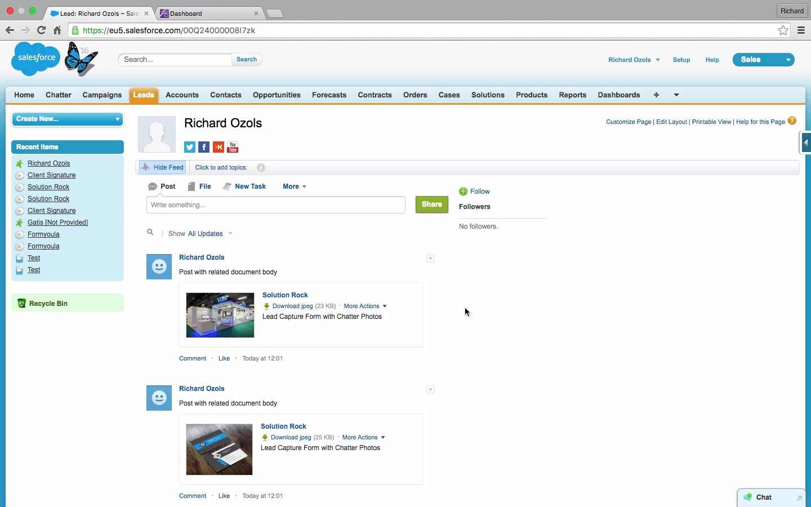The width and height of the screenshot is (811, 507).
Task: Switch to the Opportunities tab
Action: (x=277, y=95)
